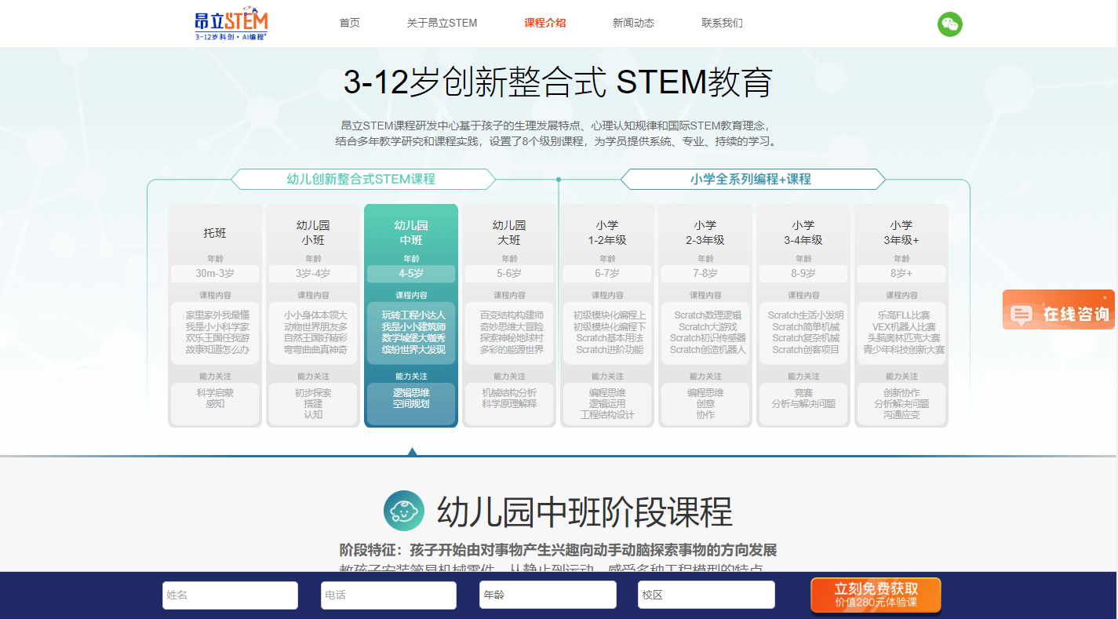Click Scratch生活小发明 course text
This screenshot has height=619, width=1118.
tap(806, 315)
